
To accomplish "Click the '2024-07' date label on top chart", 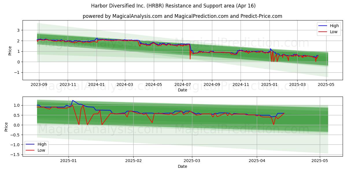I will pyautogui.click(x=182, y=85).
